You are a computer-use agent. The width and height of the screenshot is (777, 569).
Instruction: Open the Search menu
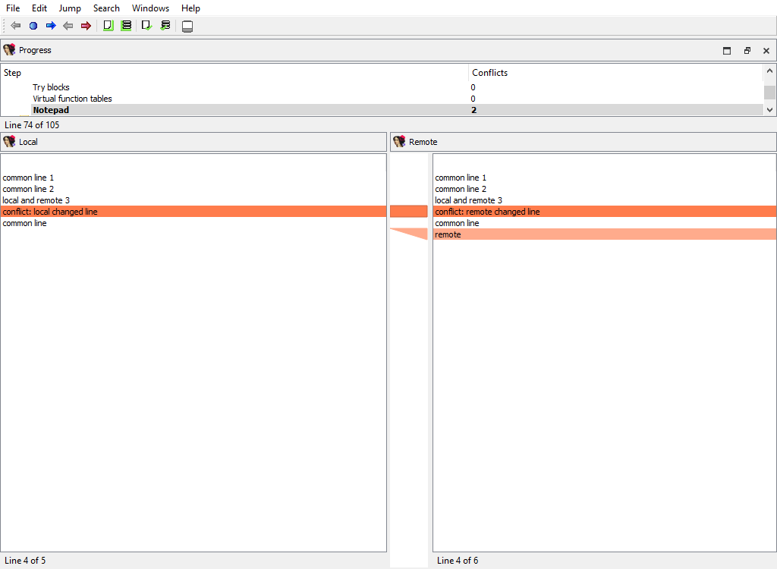(106, 8)
